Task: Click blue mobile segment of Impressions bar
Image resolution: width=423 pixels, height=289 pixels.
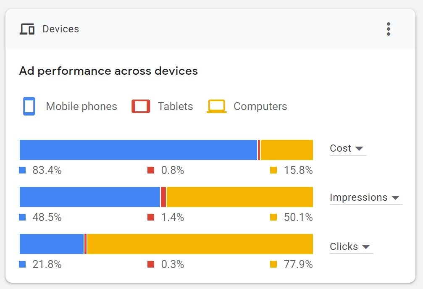Action: 90,197
